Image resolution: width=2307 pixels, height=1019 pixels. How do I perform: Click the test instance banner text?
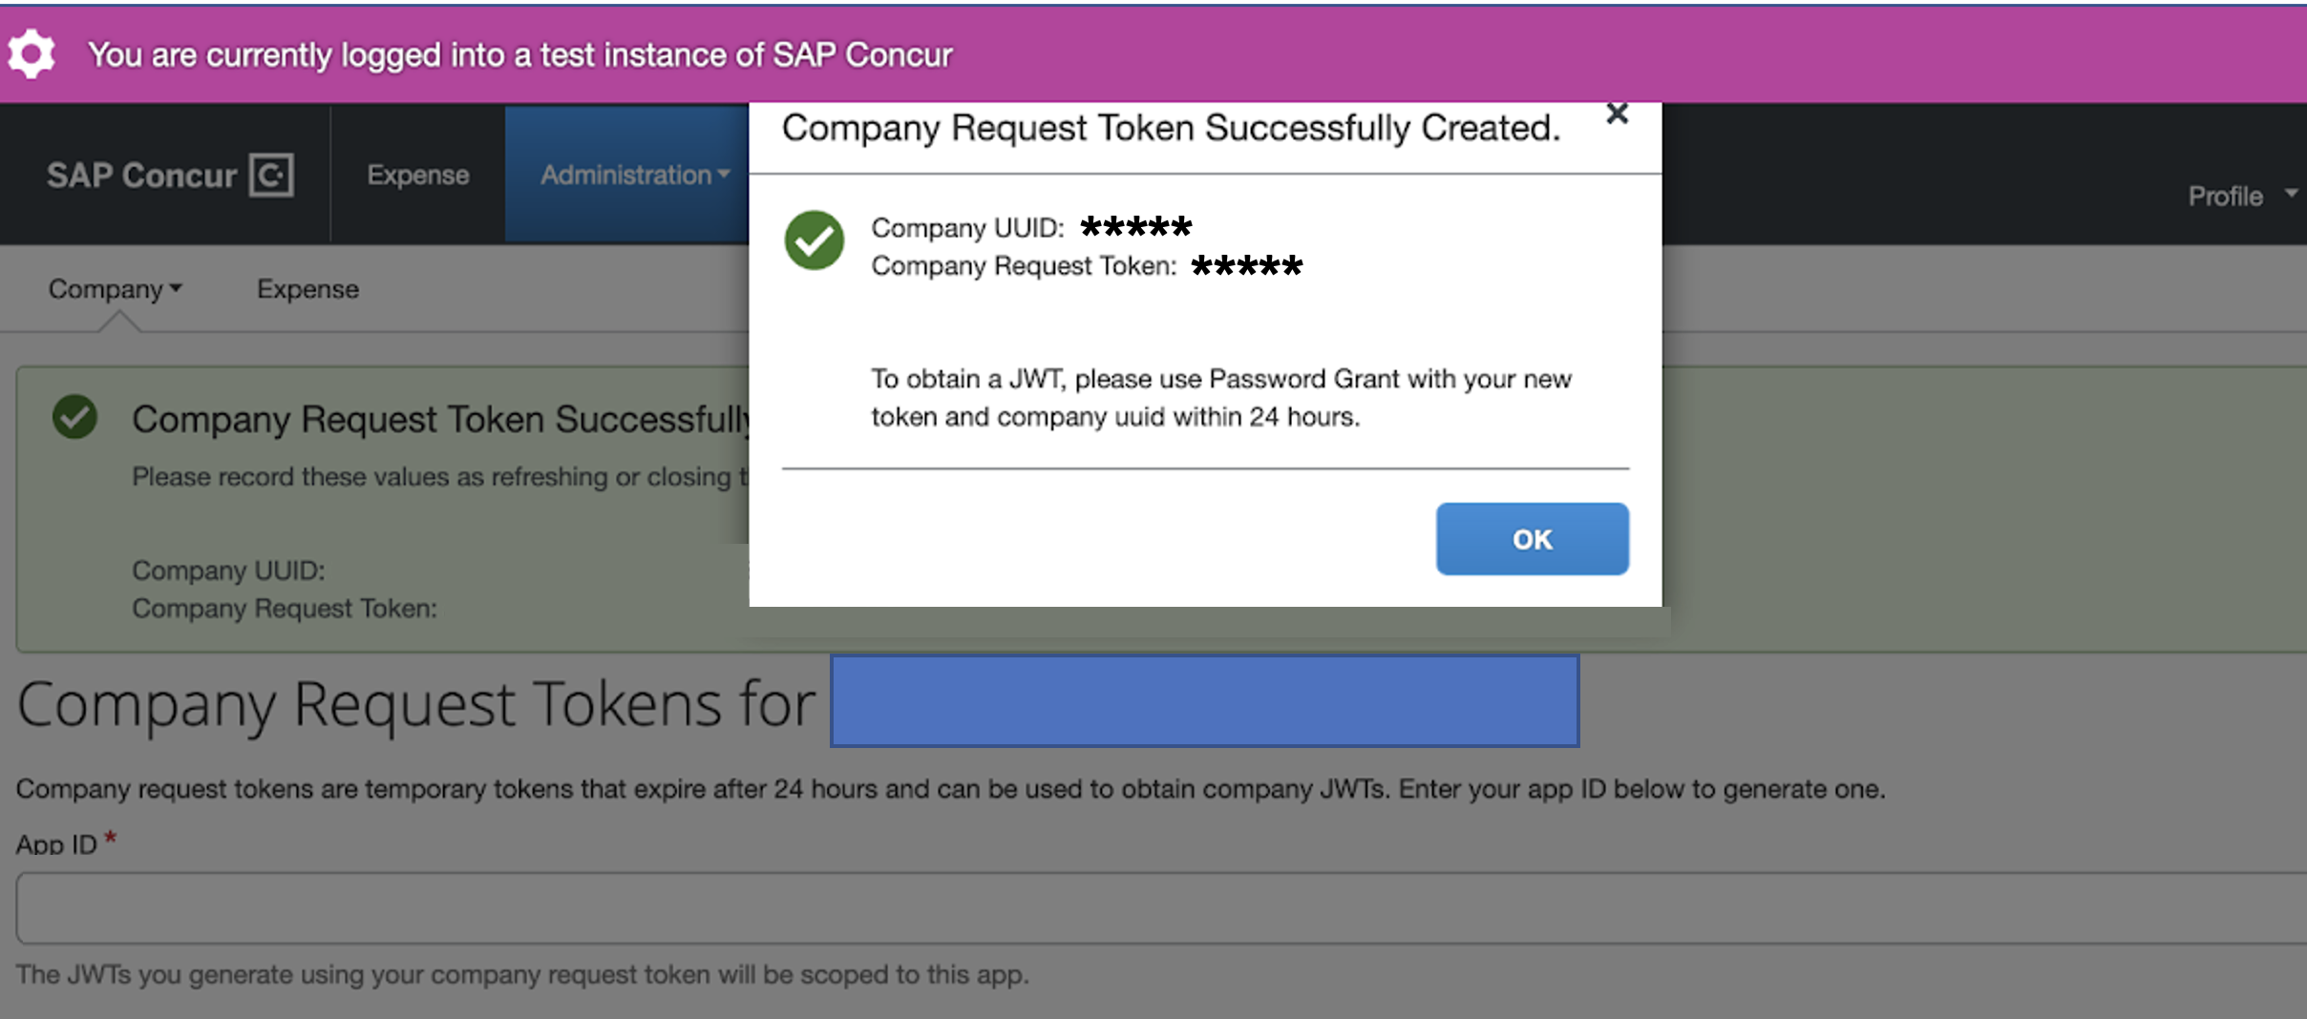click(520, 55)
